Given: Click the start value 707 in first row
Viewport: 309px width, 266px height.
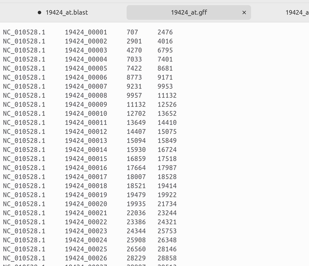Looking at the screenshot, I should point(132,32).
